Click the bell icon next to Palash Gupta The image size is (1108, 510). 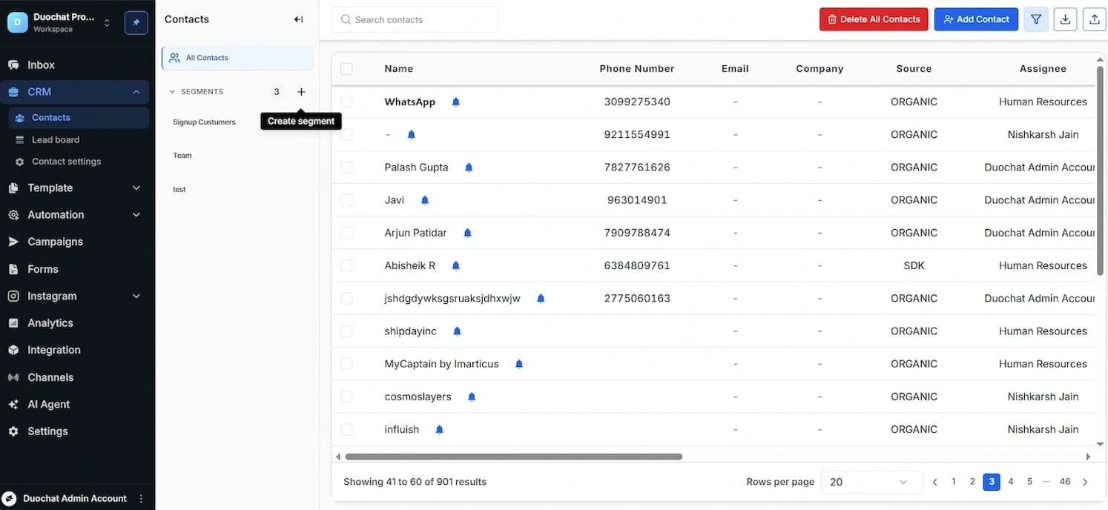(469, 168)
